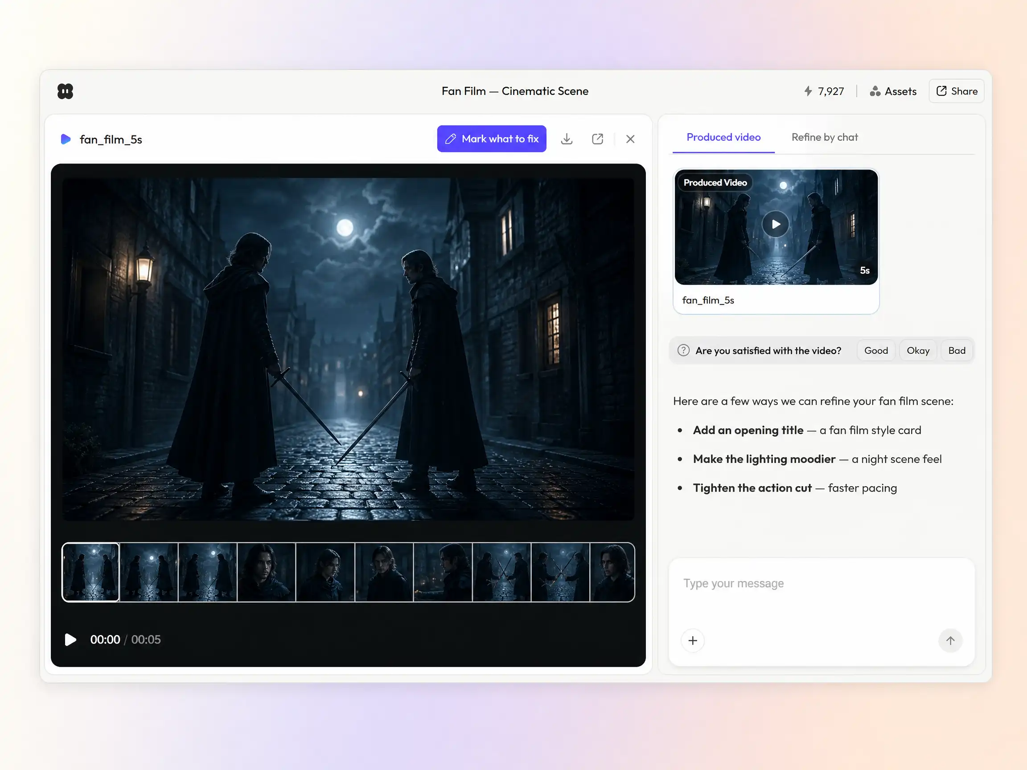Switch to the Produced video tab
Screen dimensions: 1027x770
[x=723, y=137]
